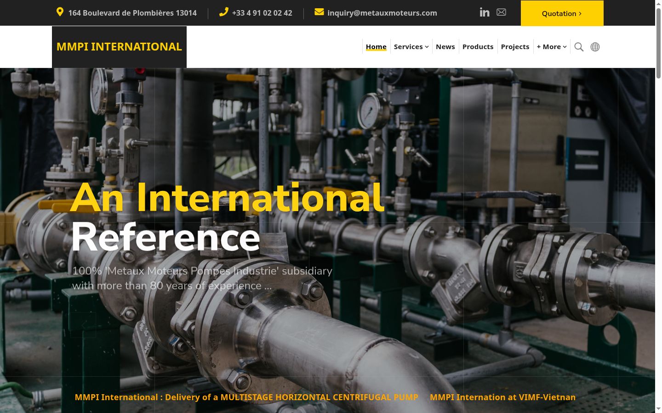Screen dimensions: 662x413
Task: Open the LinkedIn profile icon
Action: [x=485, y=12]
